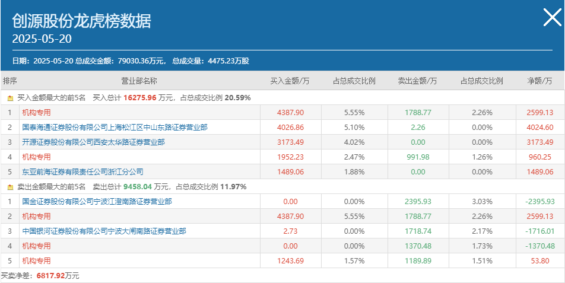The height and width of the screenshot is (283, 565).
Task: Open 东亚前海证券浙江分公司 link
Action: click(82, 171)
